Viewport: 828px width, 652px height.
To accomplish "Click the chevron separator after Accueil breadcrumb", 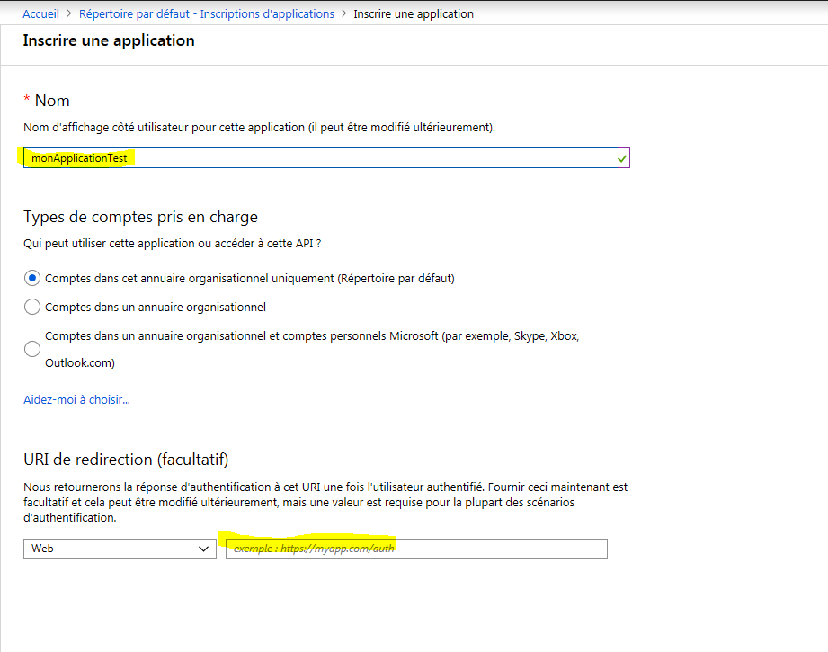I will pos(68,13).
